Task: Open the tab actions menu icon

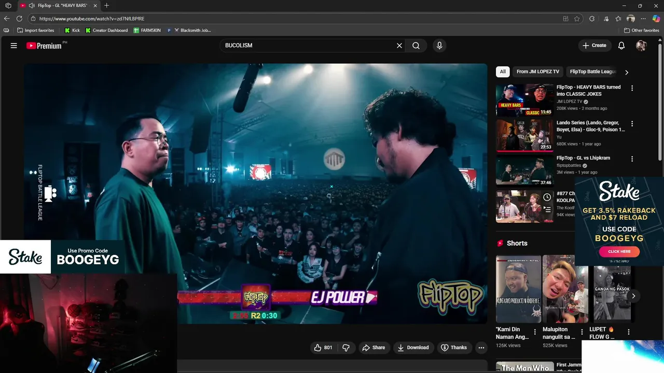Action: 8,6
